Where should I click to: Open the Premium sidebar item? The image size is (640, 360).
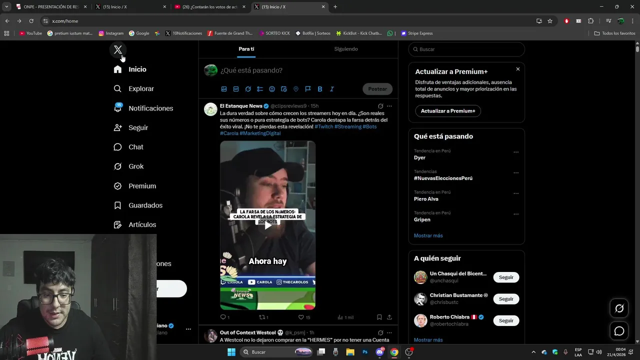[134, 186]
